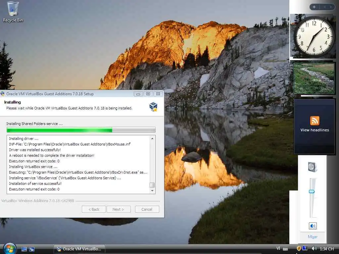Screen dimensions: 339x254
Task: Click the Cancel button in Setup
Action: (147, 209)
